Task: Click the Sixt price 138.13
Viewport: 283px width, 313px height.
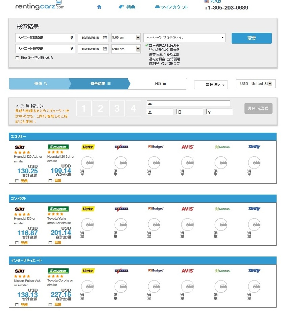Action: 27,295
